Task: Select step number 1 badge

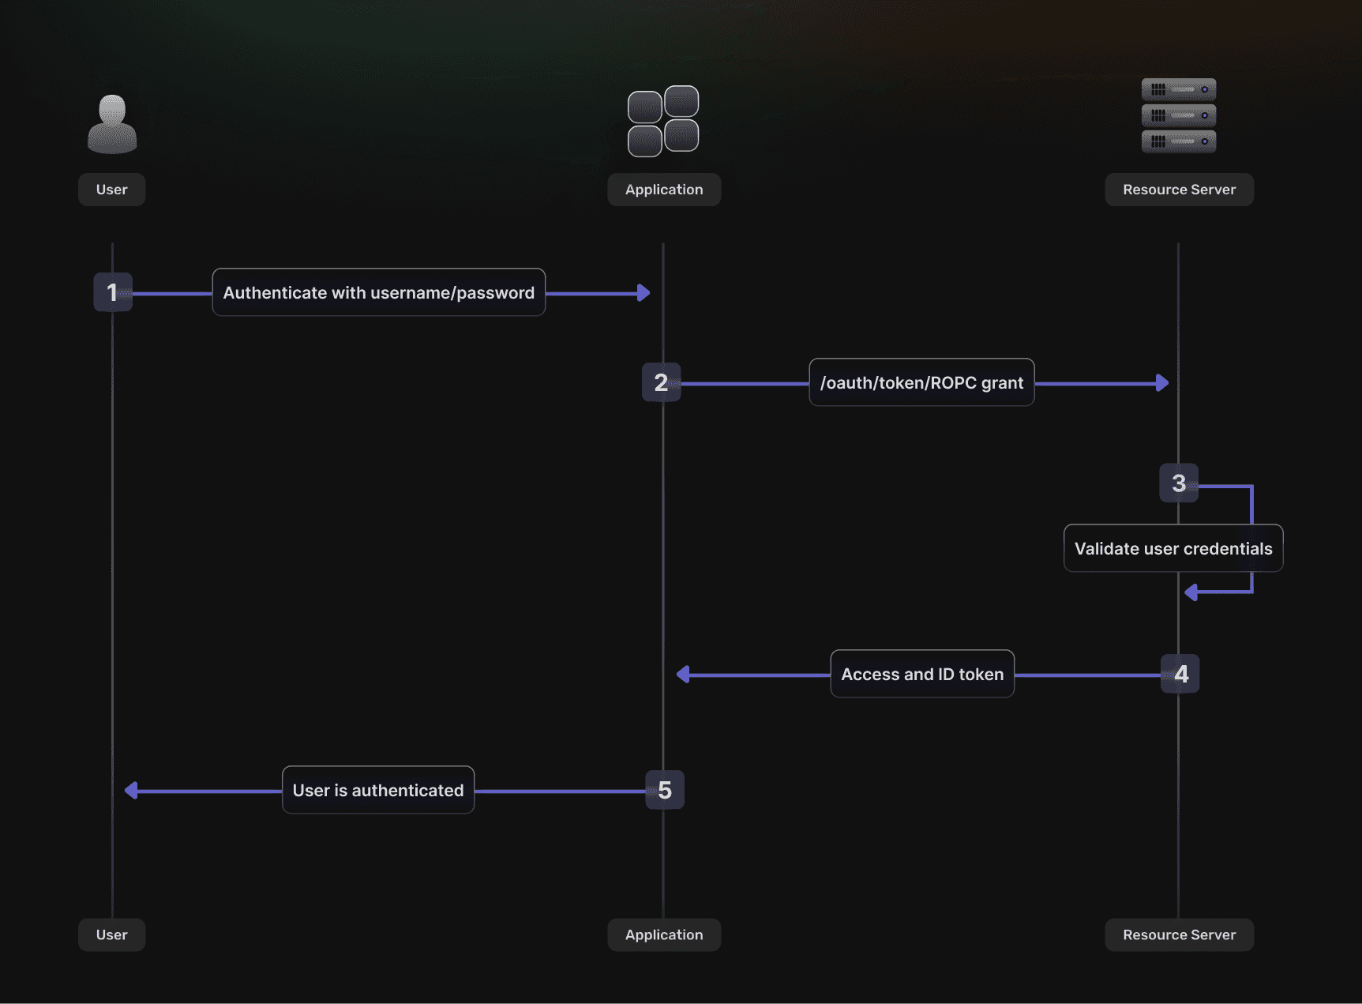Action: (112, 292)
